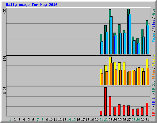Click the Hits legend label
157x123 pixels.
point(154,13)
